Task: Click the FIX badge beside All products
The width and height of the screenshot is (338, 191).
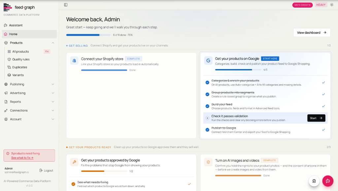Action: coord(47,52)
